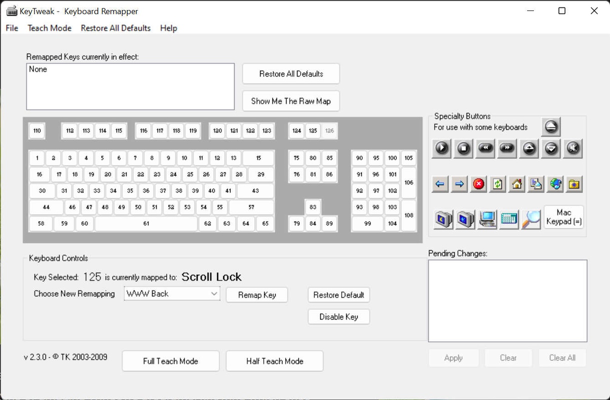The height and width of the screenshot is (400, 610).
Task: Select the moon monitor Sleep button
Action: tap(443, 219)
